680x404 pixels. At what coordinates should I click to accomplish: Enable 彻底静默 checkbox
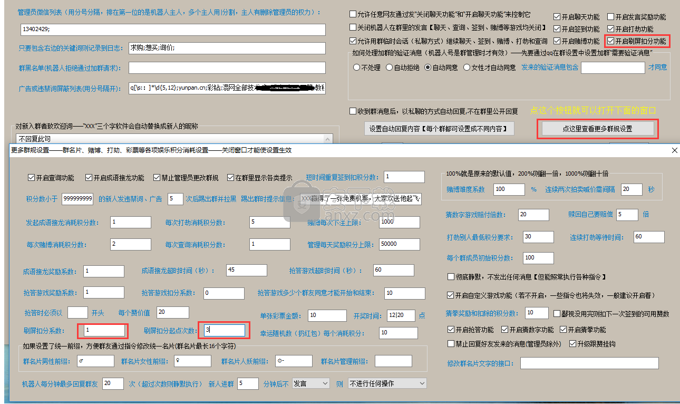point(451,276)
